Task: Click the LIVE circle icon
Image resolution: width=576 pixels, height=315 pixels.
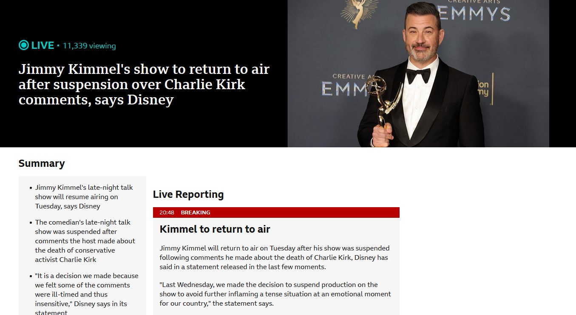Action: (x=24, y=45)
